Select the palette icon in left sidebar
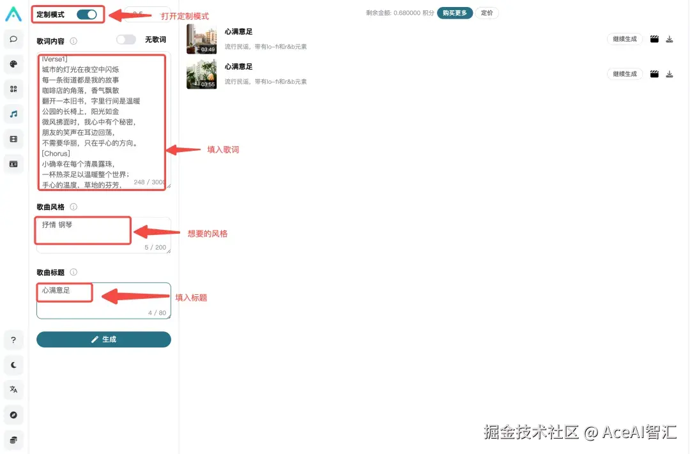Viewport: 690px width, 454px height. (x=13, y=64)
